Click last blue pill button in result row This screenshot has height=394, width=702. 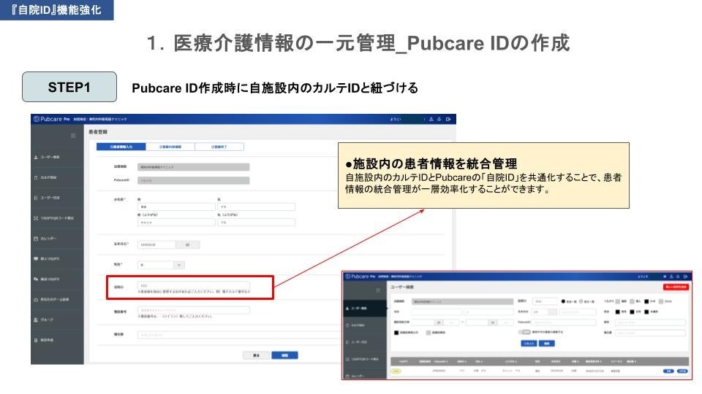[682, 371]
